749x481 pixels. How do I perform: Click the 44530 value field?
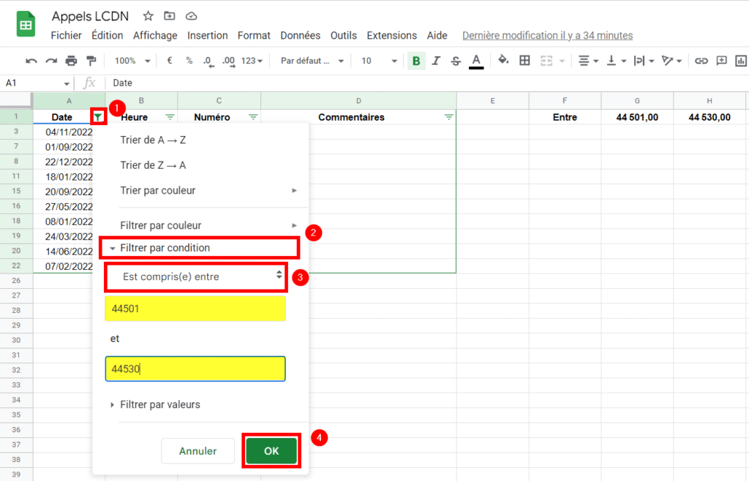pyautogui.click(x=195, y=369)
